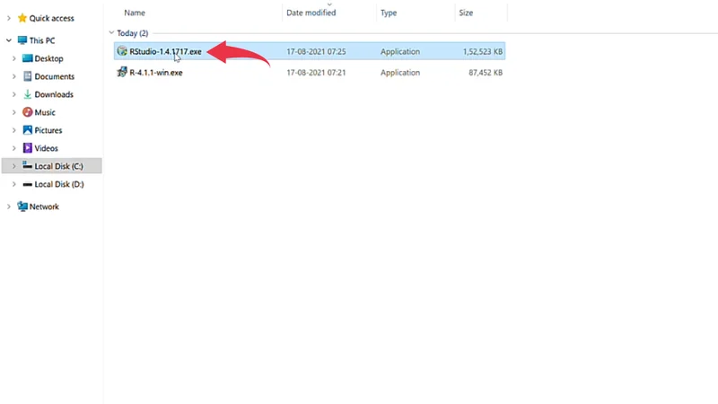Click the Desktop folder icon in sidebar
The image size is (718, 404).
(27, 58)
